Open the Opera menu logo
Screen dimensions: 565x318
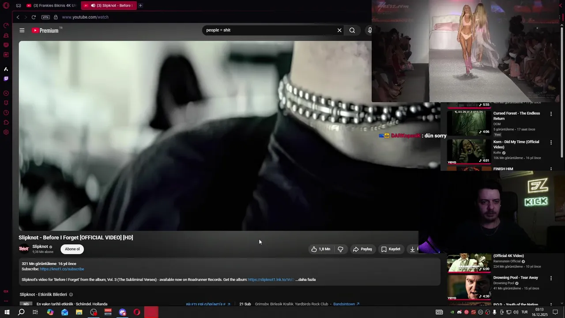[x=6, y=6]
